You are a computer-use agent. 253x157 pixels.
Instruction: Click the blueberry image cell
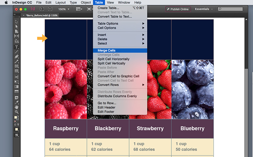pyautogui.click(x=193, y=89)
